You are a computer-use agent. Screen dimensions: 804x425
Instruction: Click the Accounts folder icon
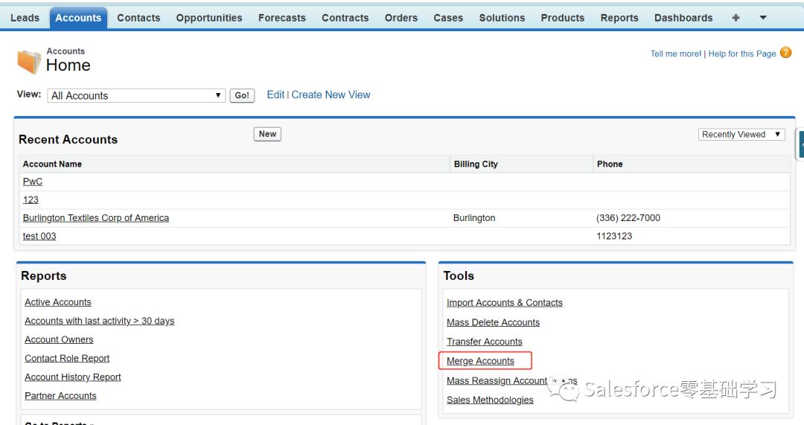tap(29, 62)
